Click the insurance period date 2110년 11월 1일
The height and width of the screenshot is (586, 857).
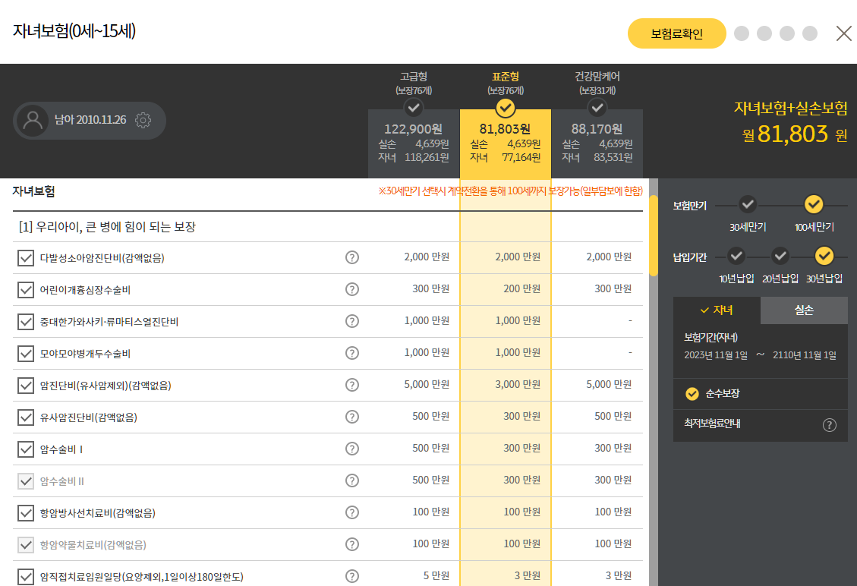[804, 355]
